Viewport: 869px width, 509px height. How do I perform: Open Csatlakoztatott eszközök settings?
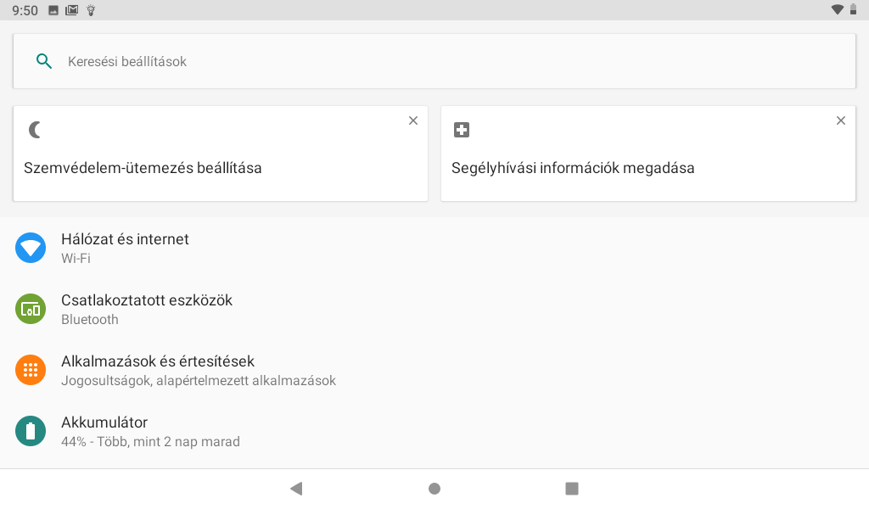pos(434,309)
